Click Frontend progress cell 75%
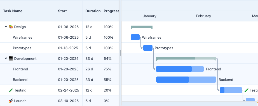This screenshot has height=106, width=258. coord(110,69)
